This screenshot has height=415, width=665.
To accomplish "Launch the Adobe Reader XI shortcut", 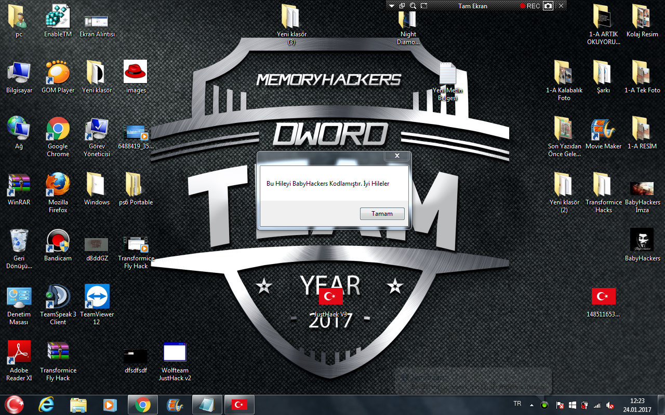I will [x=19, y=361].
